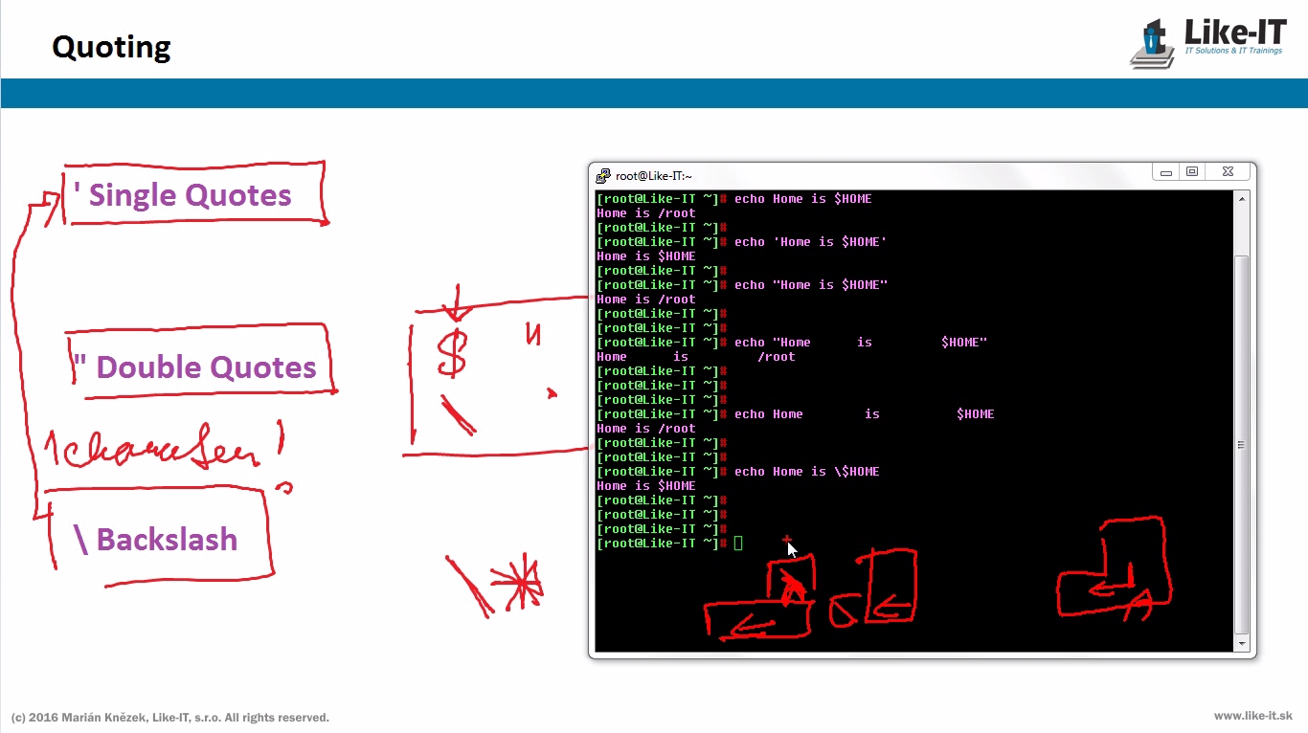Viewport: 1308px width, 733px height.
Task: Click the Quoting slide title
Action: (x=111, y=47)
